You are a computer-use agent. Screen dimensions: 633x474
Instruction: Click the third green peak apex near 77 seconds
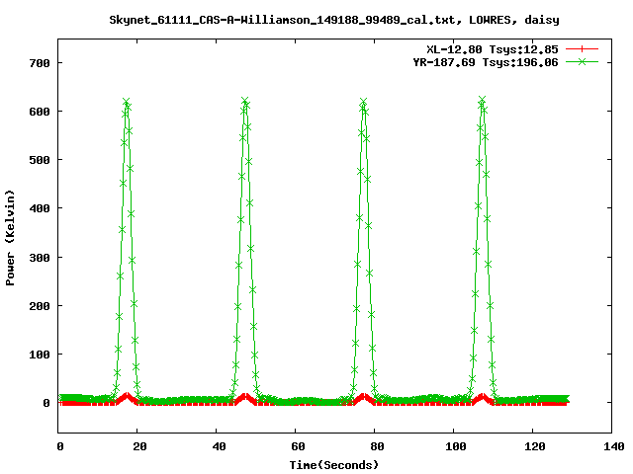click(x=363, y=102)
